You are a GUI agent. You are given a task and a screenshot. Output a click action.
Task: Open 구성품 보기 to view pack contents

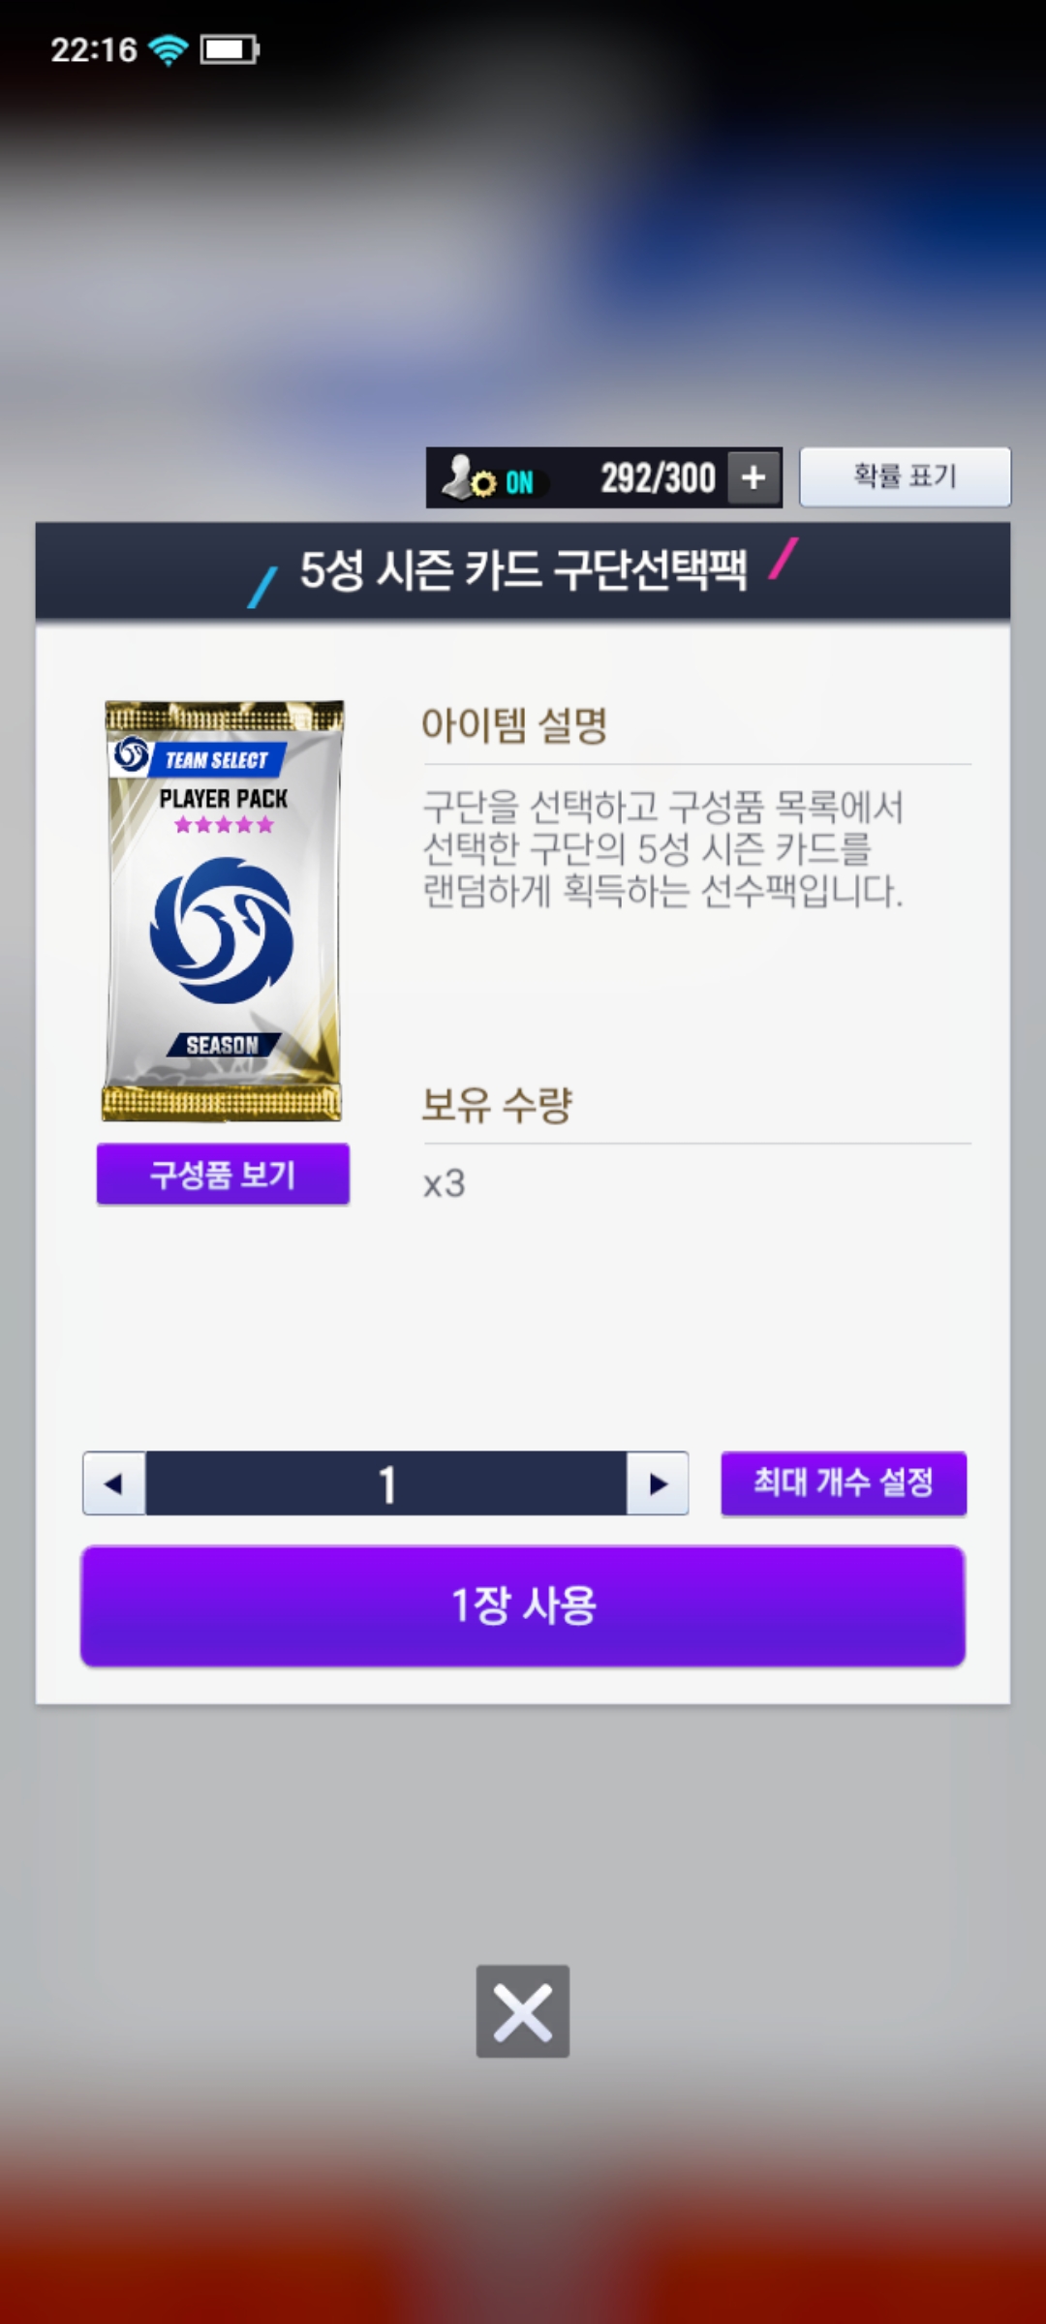(223, 1174)
